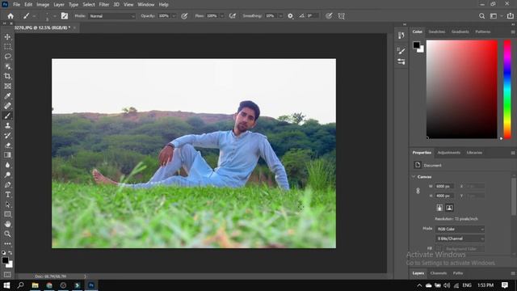Image resolution: width=517 pixels, height=291 pixels.
Task: Switch to the Adjustments tab
Action: pos(449,153)
